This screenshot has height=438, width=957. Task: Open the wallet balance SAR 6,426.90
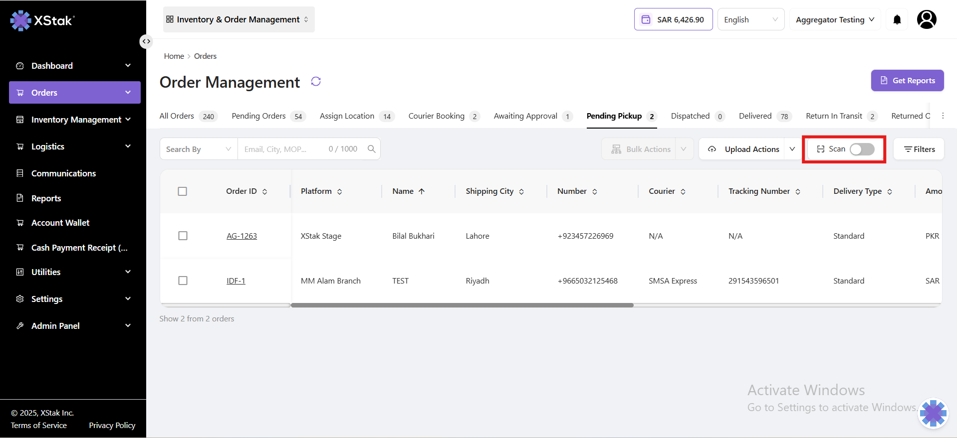[673, 19]
